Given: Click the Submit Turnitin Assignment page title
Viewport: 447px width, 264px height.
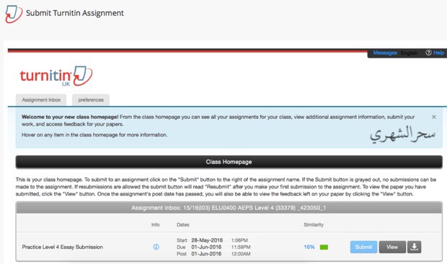Looking at the screenshot, I should click(x=75, y=13).
